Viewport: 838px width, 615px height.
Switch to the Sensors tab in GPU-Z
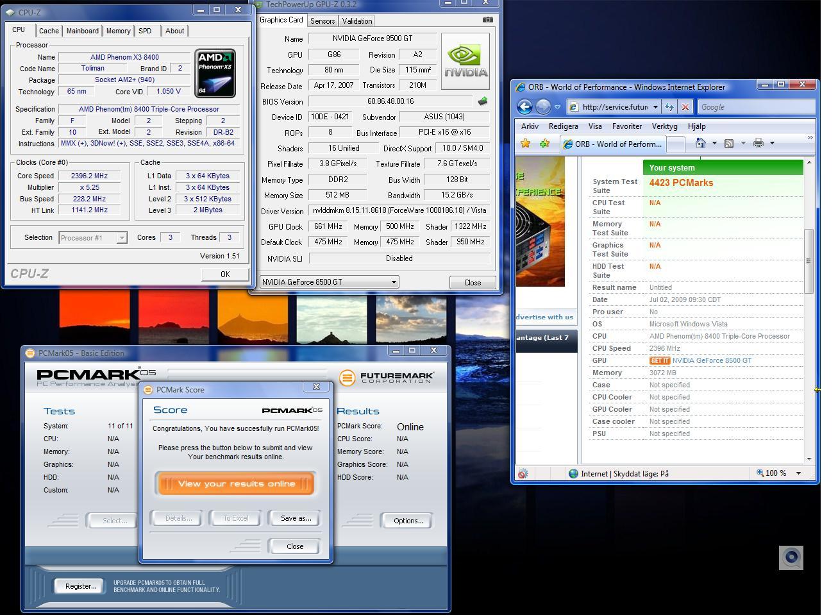323,21
